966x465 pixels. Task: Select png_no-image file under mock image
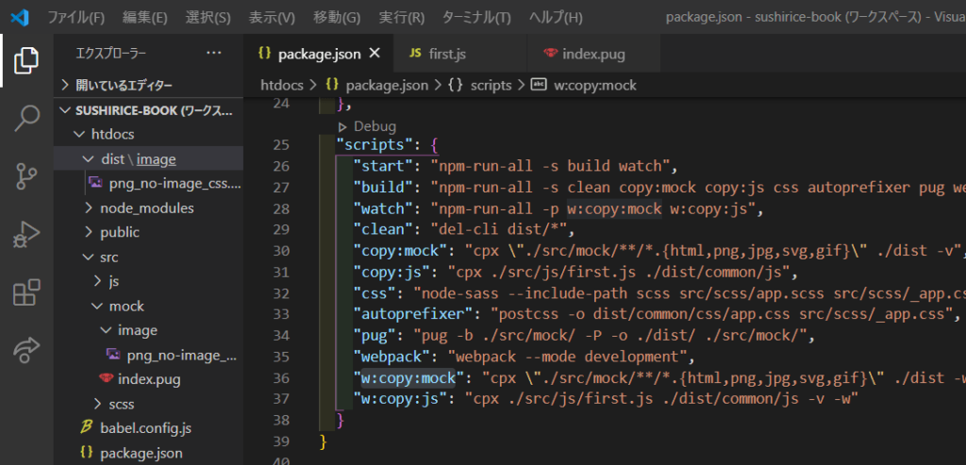[148, 356]
